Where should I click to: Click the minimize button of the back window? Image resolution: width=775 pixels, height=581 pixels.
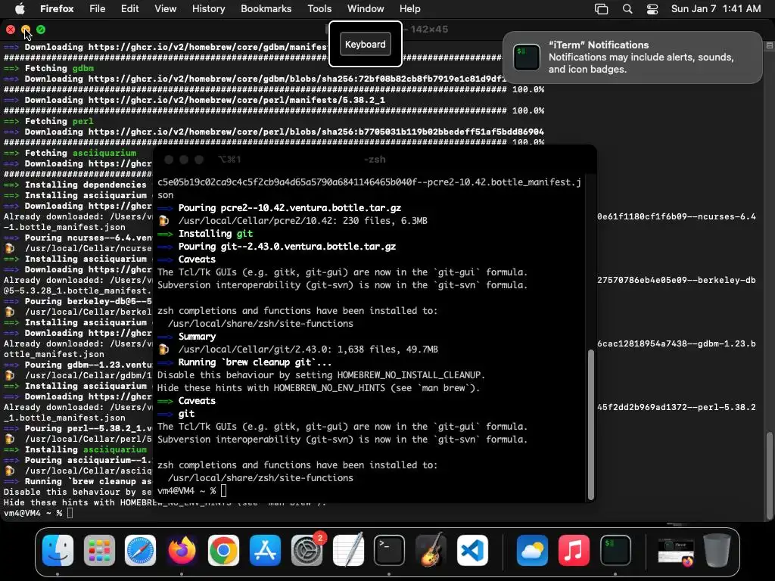tap(26, 30)
